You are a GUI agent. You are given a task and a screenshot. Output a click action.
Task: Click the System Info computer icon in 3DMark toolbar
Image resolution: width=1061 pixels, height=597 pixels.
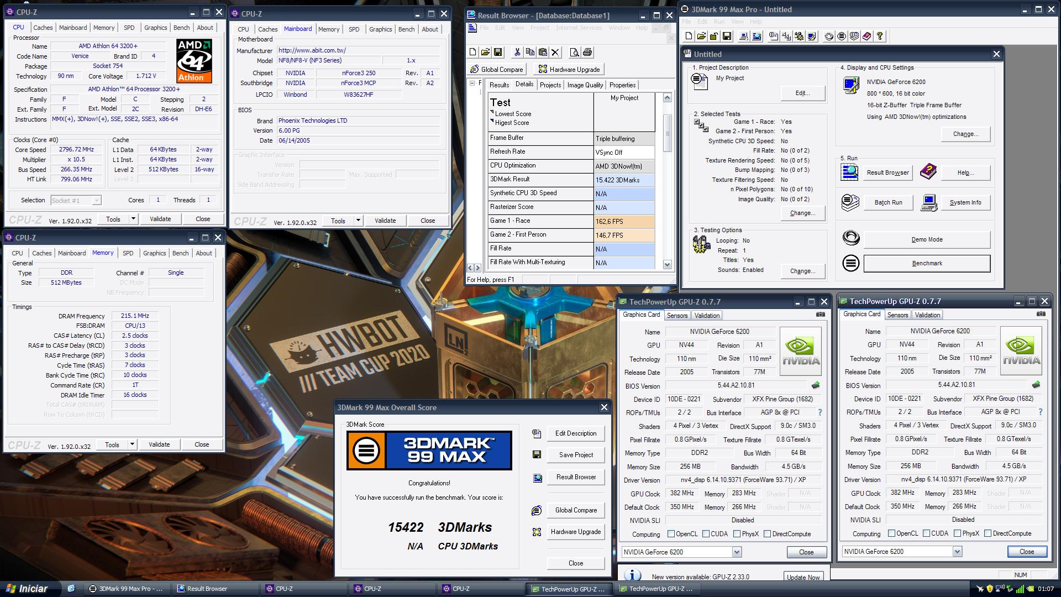pyautogui.click(x=744, y=36)
